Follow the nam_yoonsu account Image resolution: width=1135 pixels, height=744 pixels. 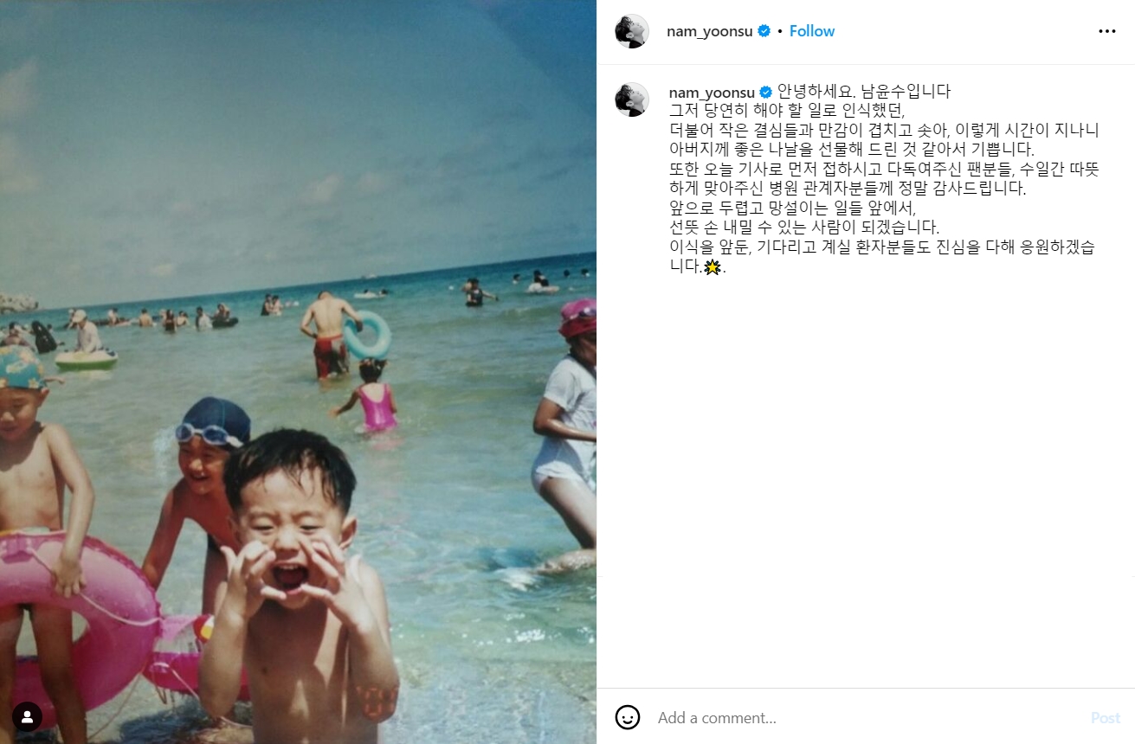[x=812, y=31]
